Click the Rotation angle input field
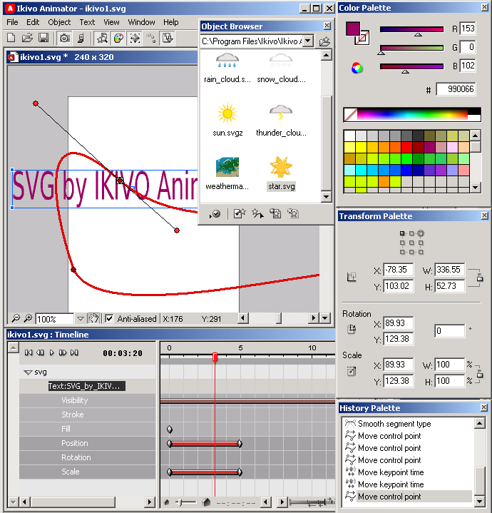492x513 pixels. pyautogui.click(x=449, y=331)
